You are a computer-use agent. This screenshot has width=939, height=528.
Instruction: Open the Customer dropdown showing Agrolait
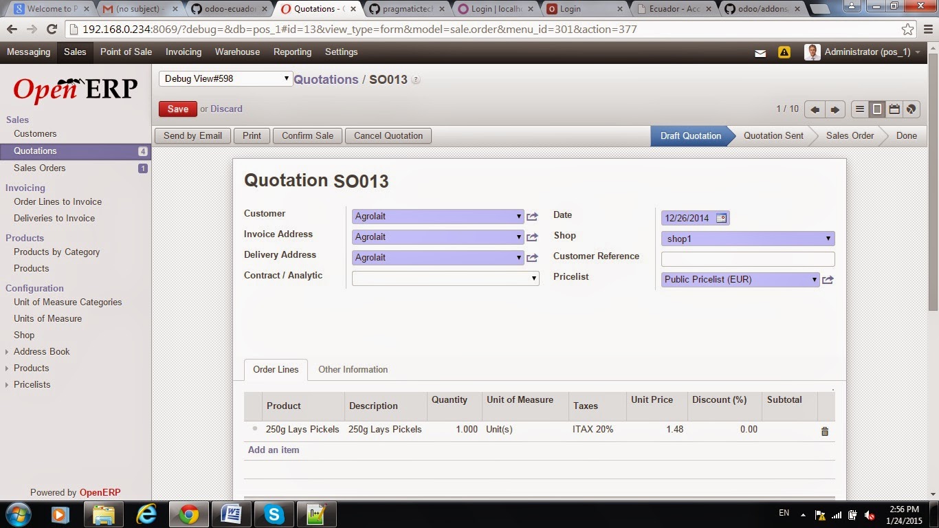pyautogui.click(x=438, y=217)
